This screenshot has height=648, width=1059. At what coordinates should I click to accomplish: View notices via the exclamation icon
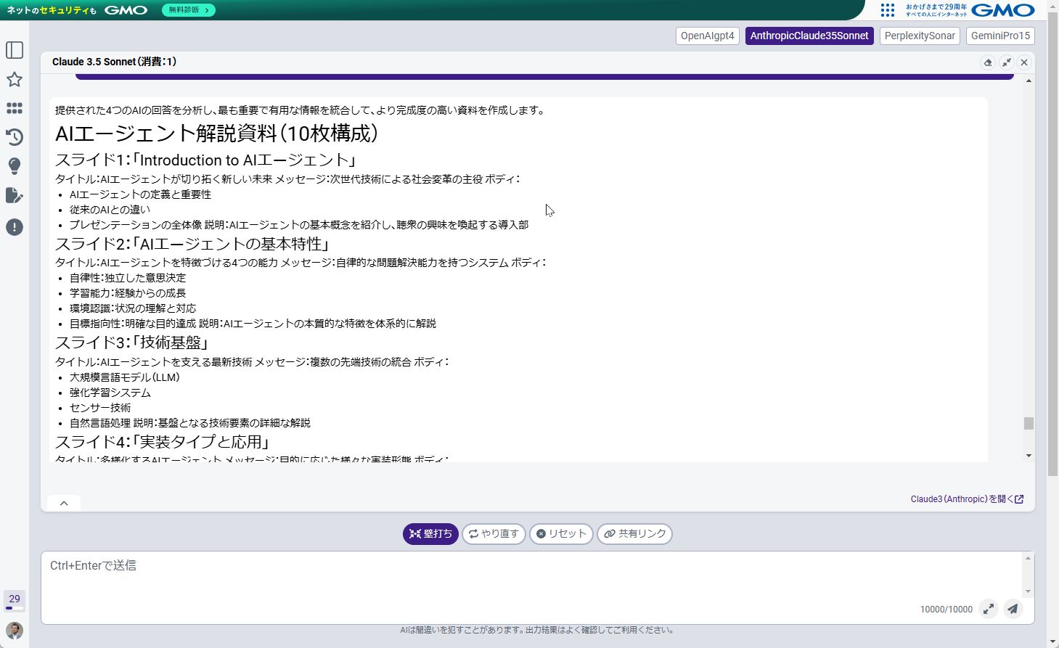15,227
